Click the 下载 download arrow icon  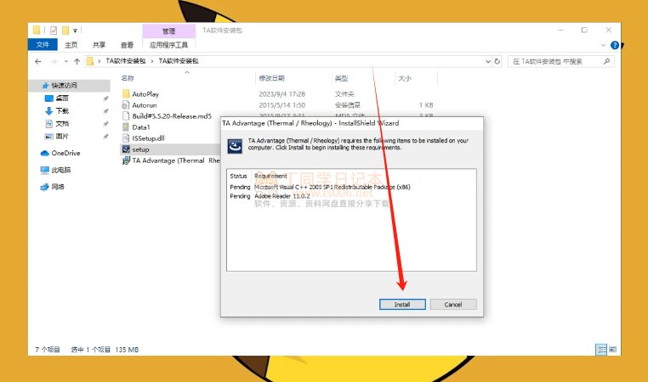48,111
